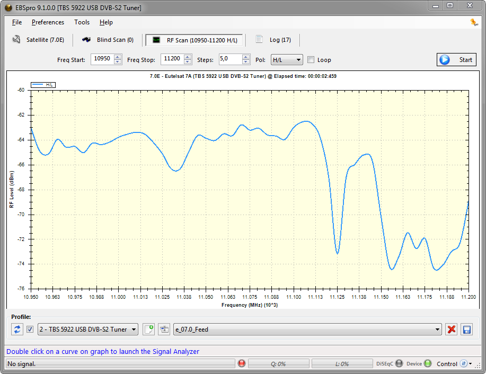The width and height of the screenshot is (486, 374).
Task: Save profile with floppy disk icon
Action: tap(467, 329)
